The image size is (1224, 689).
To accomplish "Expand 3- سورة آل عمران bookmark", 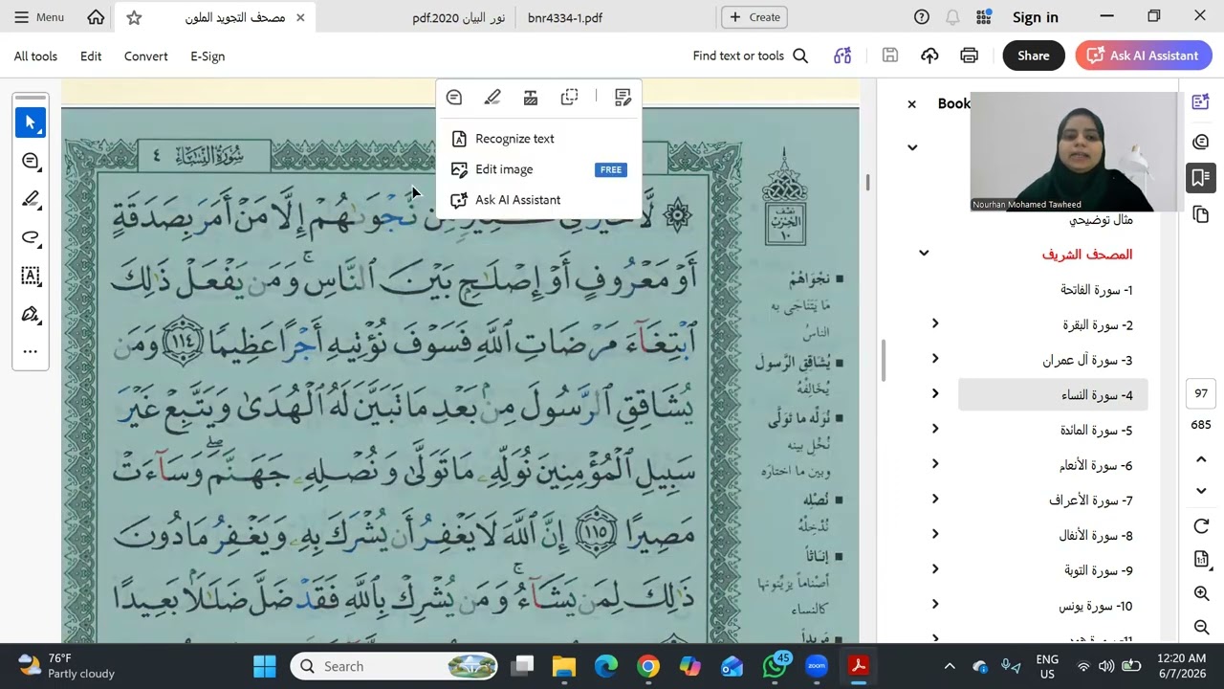I will 935,359.
